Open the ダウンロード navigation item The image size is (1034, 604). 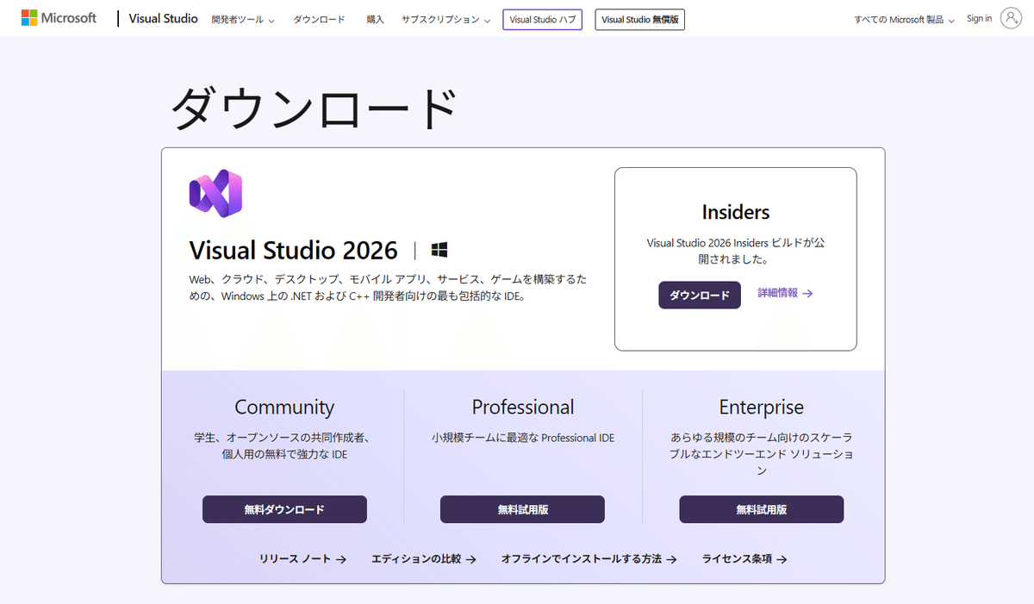coord(319,19)
